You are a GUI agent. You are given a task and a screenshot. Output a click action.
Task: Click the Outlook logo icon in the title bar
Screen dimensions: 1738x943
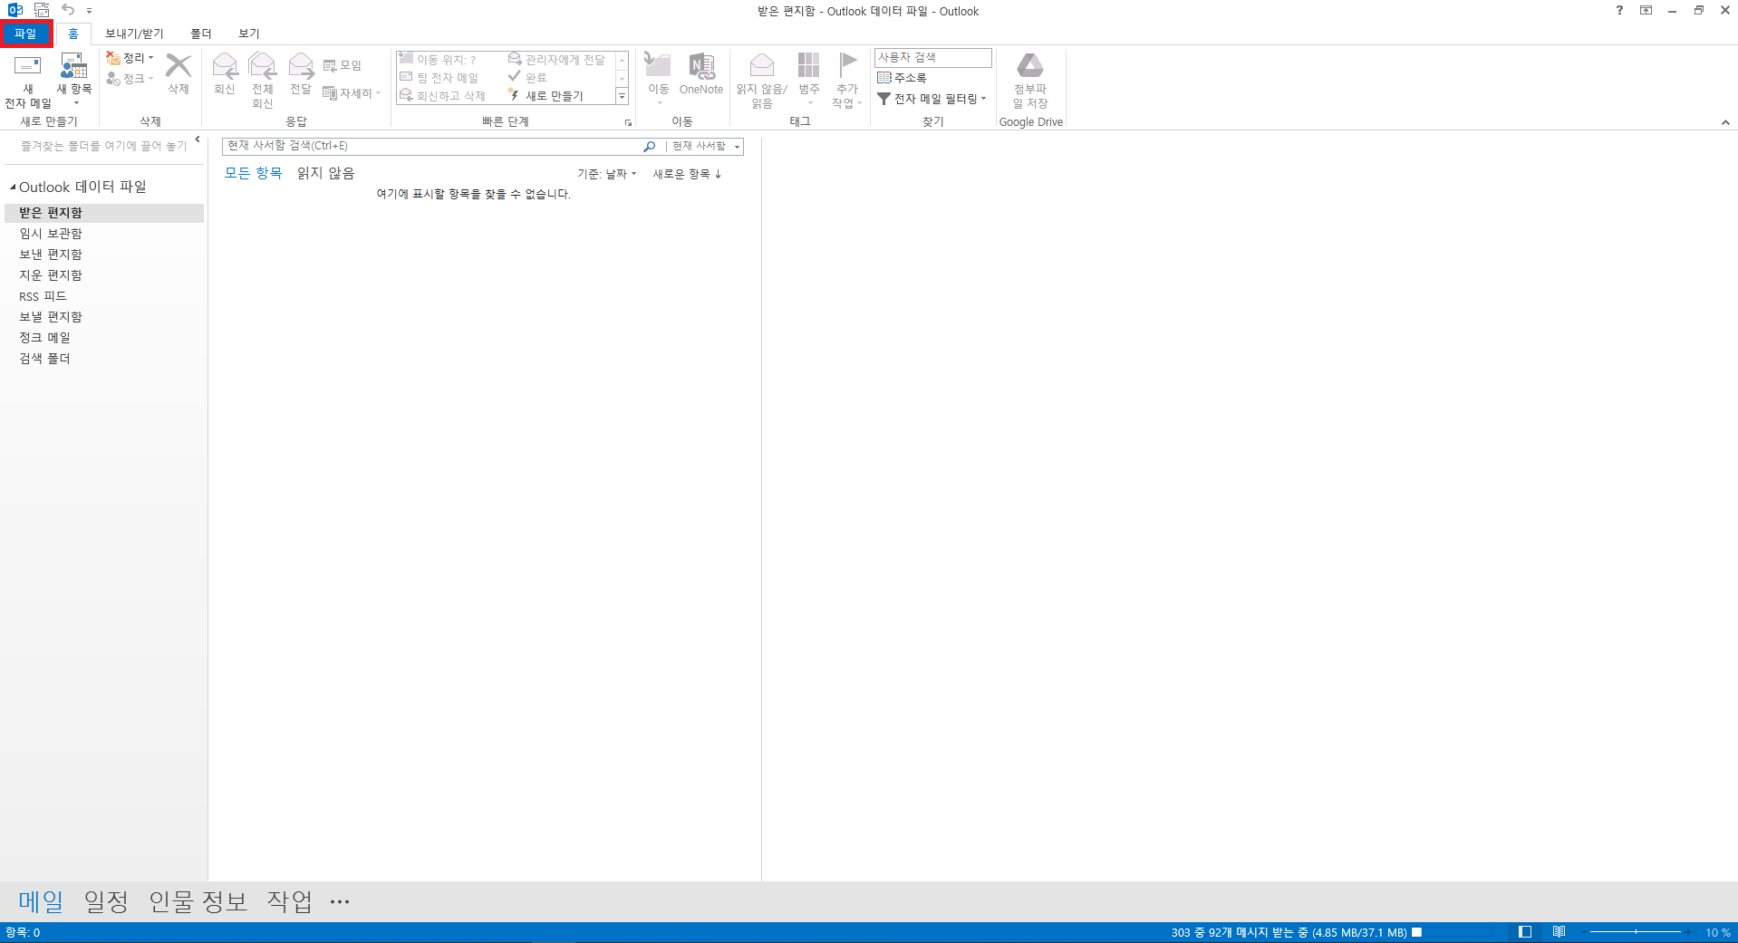[x=15, y=11]
